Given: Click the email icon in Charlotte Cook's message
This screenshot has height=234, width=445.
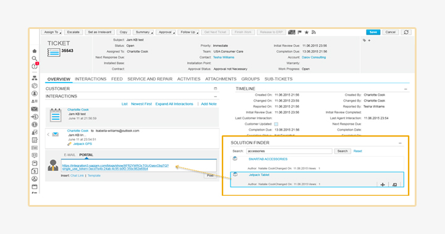Looking at the screenshot, I should pyautogui.click(x=56, y=134).
